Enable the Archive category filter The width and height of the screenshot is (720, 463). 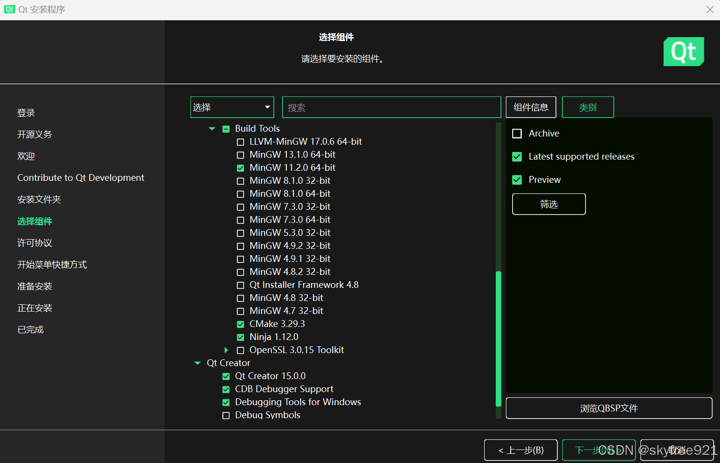pyautogui.click(x=517, y=133)
